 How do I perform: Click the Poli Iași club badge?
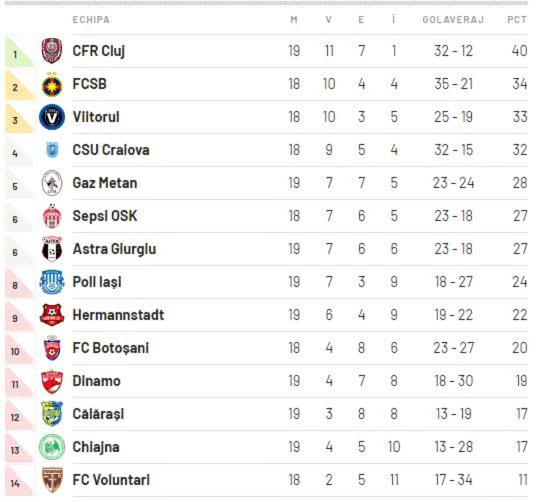pyautogui.click(x=52, y=282)
